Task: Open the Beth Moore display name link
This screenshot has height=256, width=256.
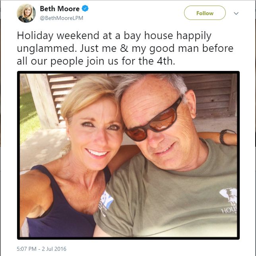Action: [60, 9]
